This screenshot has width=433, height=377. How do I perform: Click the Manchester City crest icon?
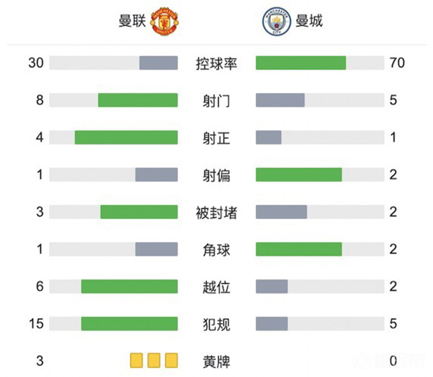tap(272, 21)
